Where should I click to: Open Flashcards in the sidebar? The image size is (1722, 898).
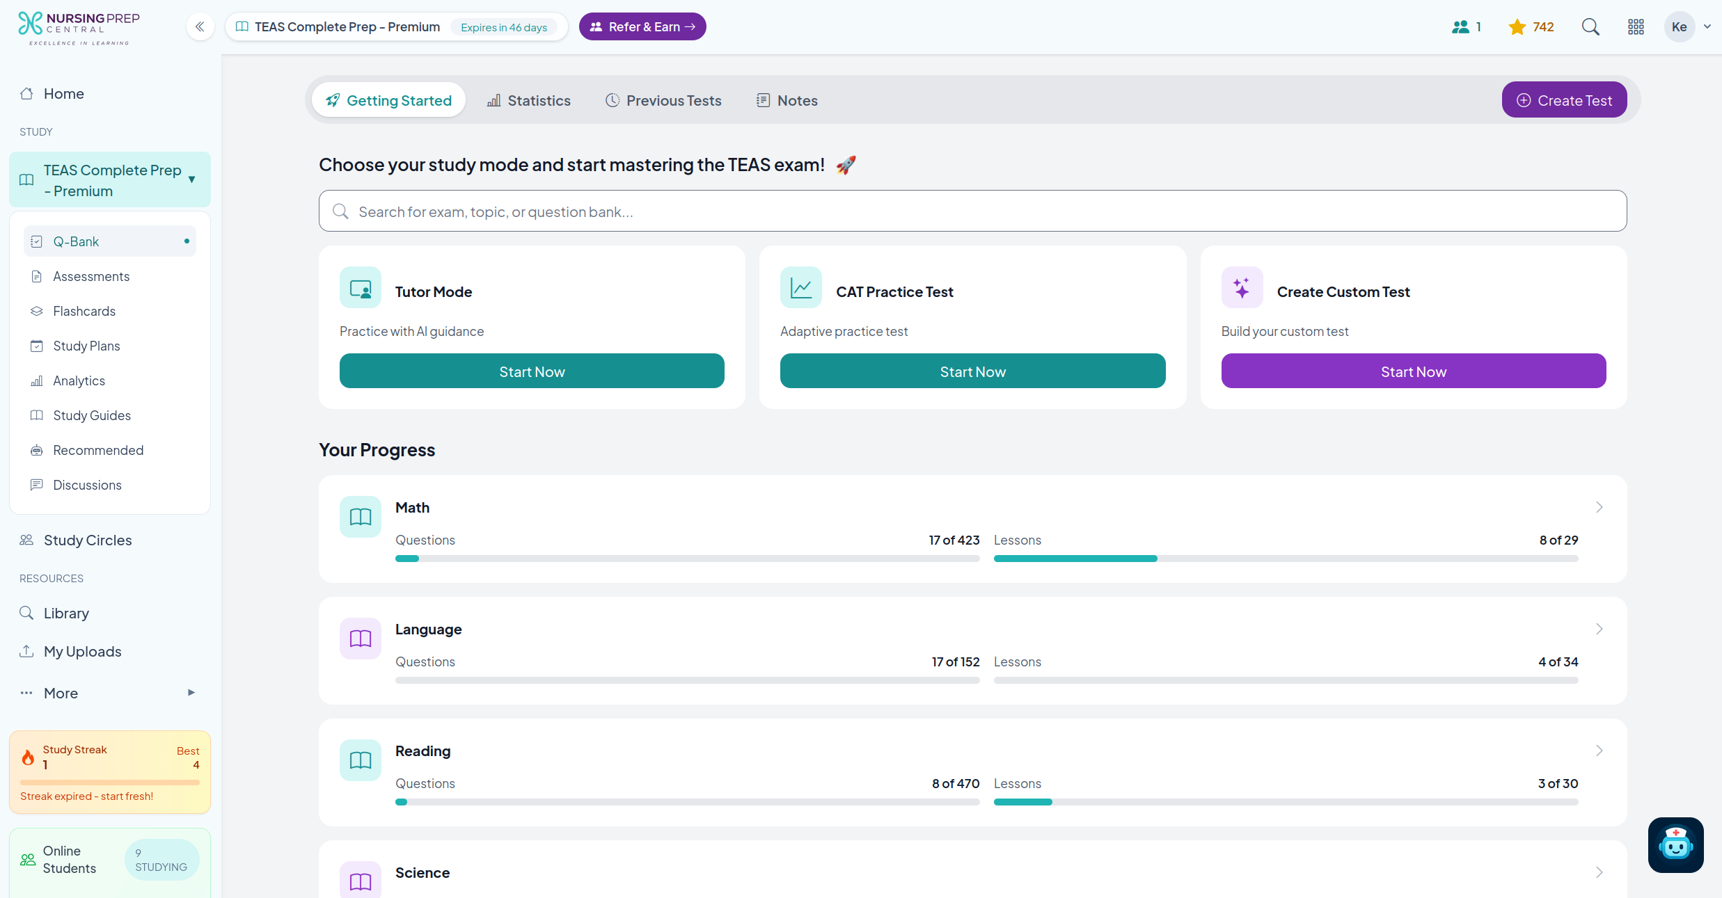click(x=84, y=311)
